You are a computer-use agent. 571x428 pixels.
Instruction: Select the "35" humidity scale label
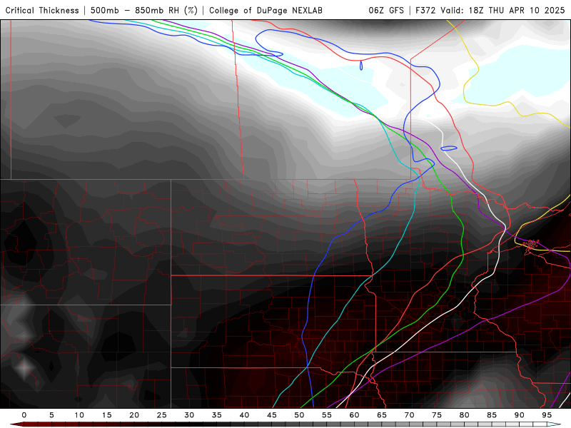coord(217,415)
